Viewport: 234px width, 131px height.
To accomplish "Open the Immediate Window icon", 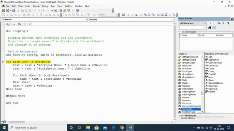I will click(x=162, y=15).
